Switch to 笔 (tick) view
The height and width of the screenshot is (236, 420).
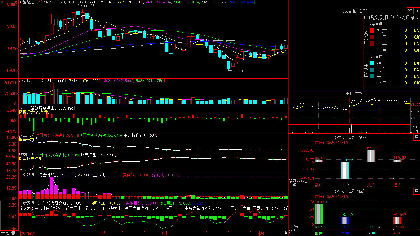coord(417,11)
